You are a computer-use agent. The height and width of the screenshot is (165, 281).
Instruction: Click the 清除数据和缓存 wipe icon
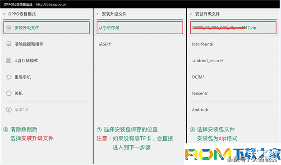click(9, 44)
